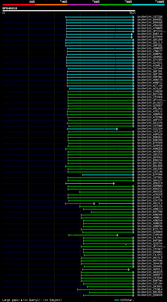Select the UniRef100_Q93V62 entry
The height and width of the screenshot is (302, 167).
click(x=150, y=157)
